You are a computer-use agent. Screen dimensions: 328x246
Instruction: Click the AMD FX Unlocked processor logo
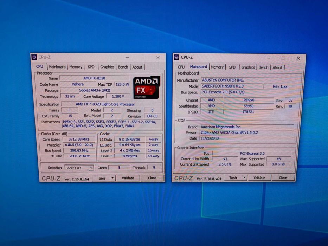tap(147, 87)
